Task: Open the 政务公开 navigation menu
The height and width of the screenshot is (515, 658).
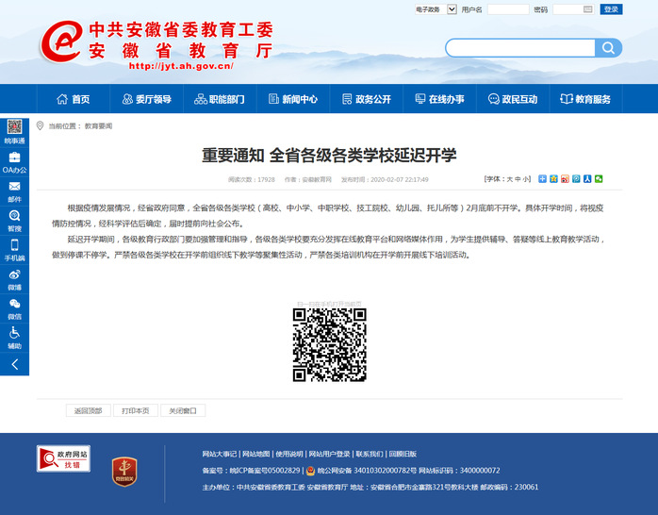Action: click(x=367, y=99)
